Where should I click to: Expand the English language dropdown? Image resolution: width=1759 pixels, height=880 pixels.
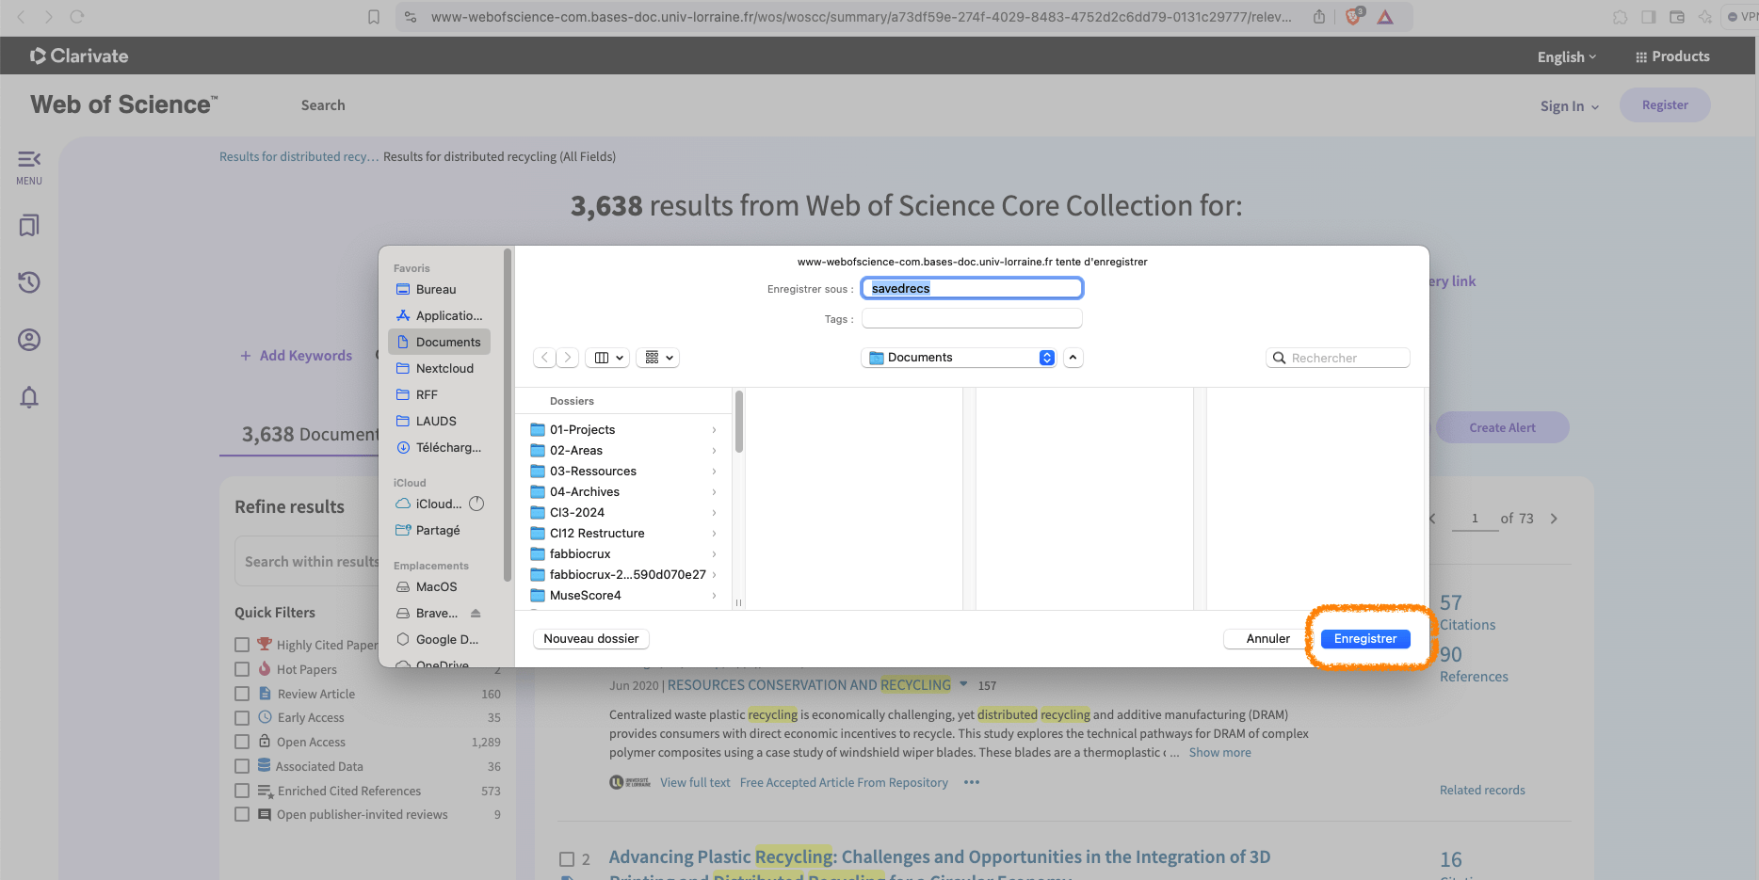[1566, 57]
